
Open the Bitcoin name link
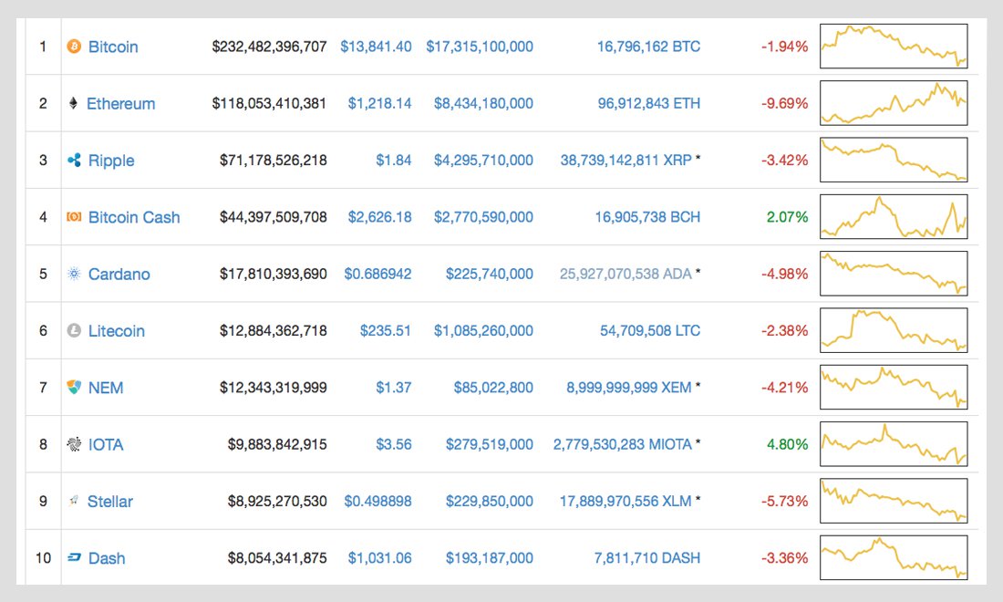tap(113, 47)
